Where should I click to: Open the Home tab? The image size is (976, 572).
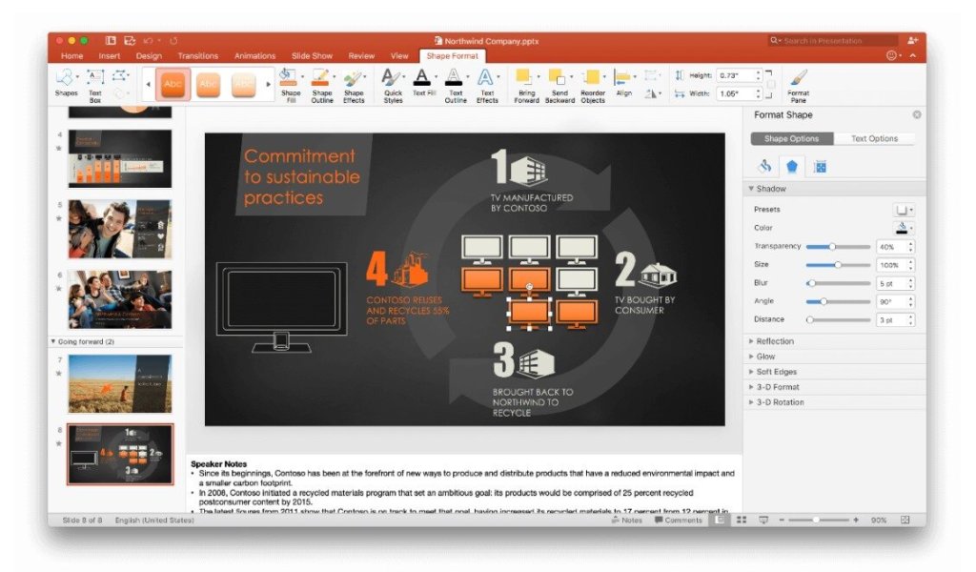point(71,55)
